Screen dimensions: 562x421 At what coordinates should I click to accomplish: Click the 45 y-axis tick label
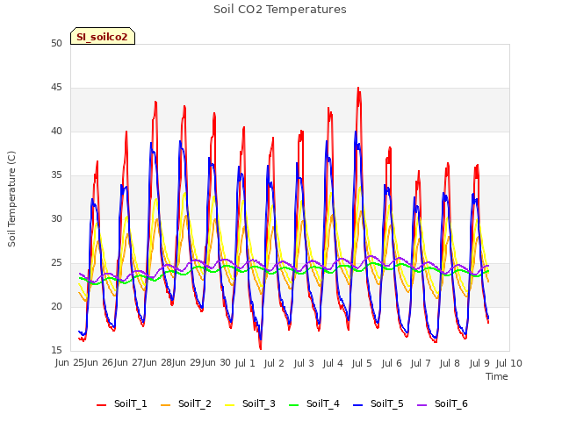[x=56, y=88]
